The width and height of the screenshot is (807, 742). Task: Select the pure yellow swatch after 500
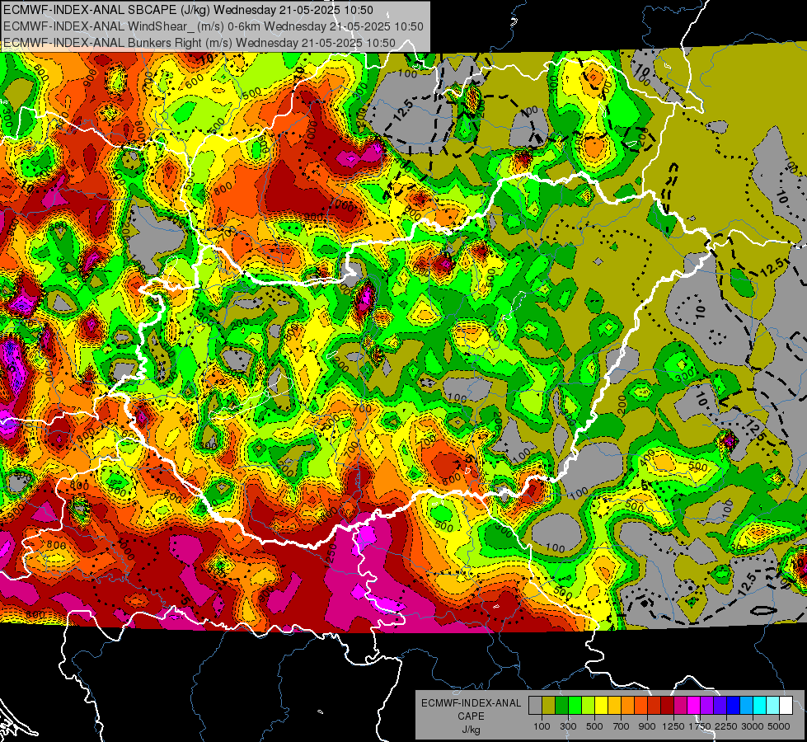(x=601, y=706)
